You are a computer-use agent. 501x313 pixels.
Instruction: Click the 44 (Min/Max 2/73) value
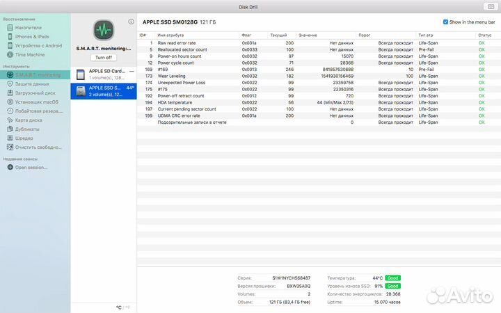pyautogui.click(x=335, y=102)
